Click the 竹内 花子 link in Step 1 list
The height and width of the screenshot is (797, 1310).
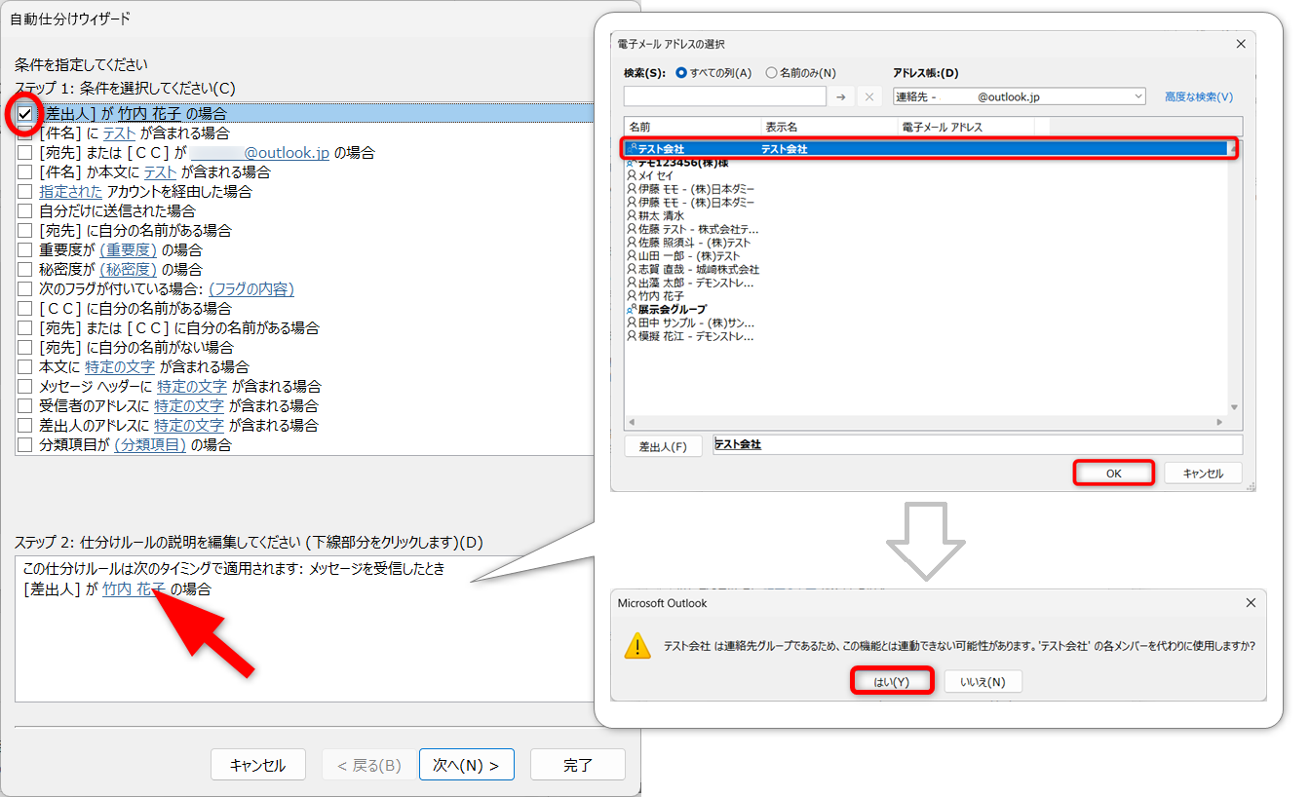coord(149,114)
